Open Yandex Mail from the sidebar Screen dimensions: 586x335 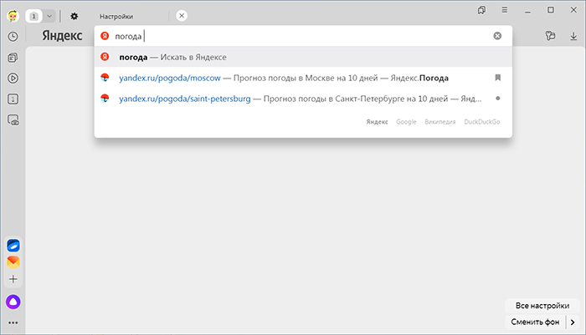13,261
